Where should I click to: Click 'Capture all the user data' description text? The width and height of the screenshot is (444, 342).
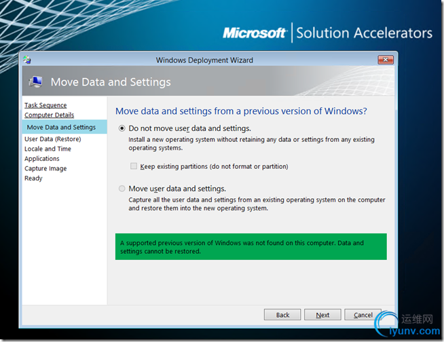pyautogui.click(x=257, y=204)
